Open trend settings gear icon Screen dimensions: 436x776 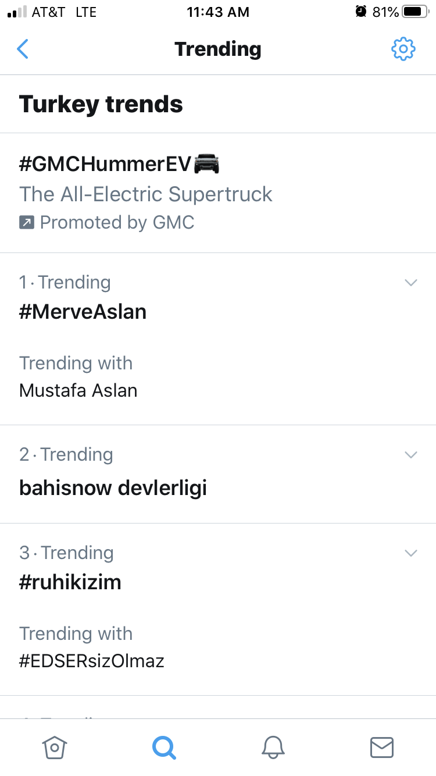403,49
